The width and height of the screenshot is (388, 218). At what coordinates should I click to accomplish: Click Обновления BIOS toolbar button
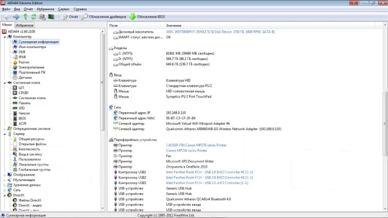(x=147, y=17)
